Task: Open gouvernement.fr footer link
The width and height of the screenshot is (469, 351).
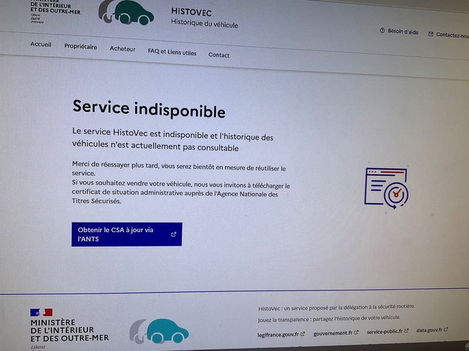Action: (x=335, y=333)
